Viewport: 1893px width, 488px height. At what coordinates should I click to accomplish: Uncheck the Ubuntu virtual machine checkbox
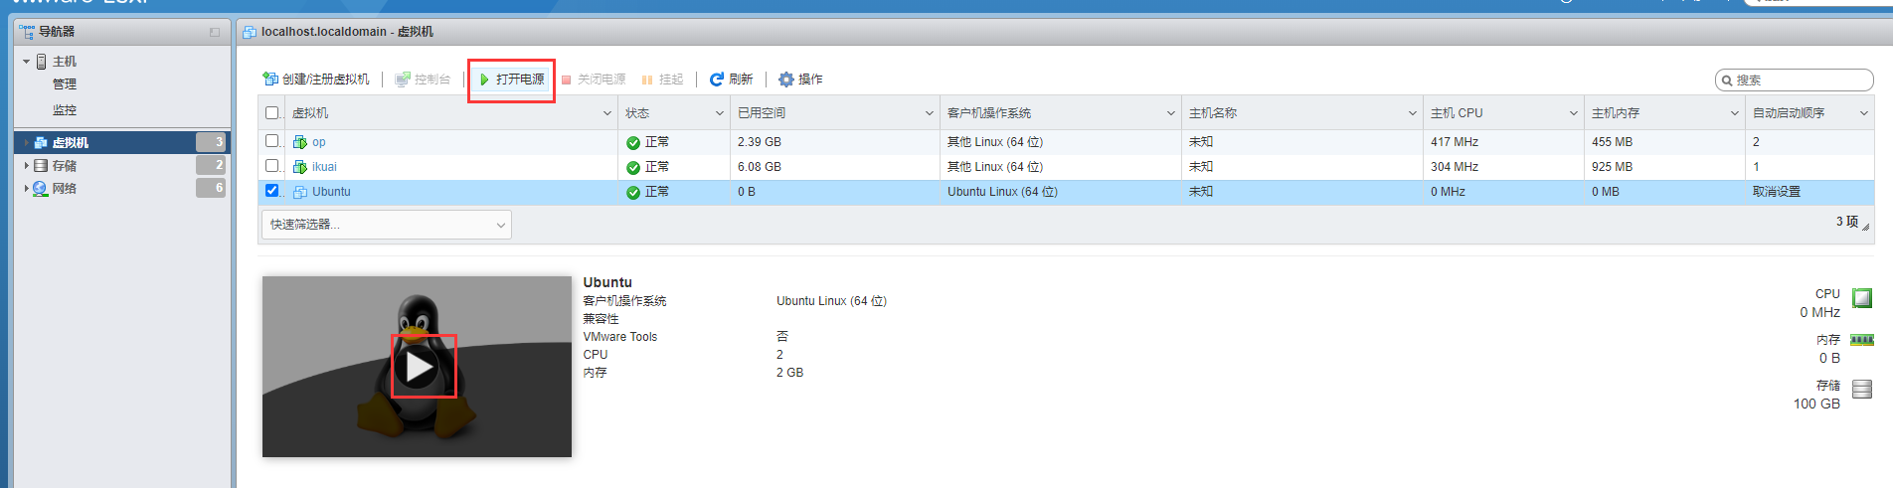(x=272, y=191)
